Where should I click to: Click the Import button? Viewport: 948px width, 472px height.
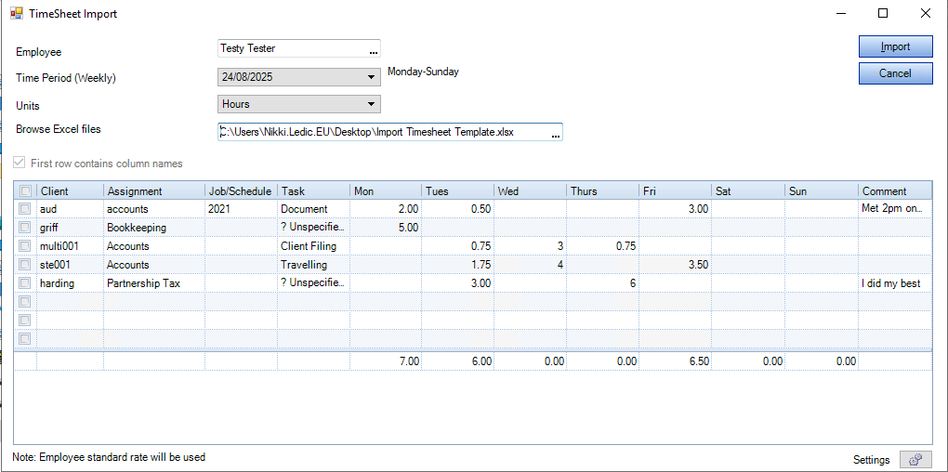[895, 46]
